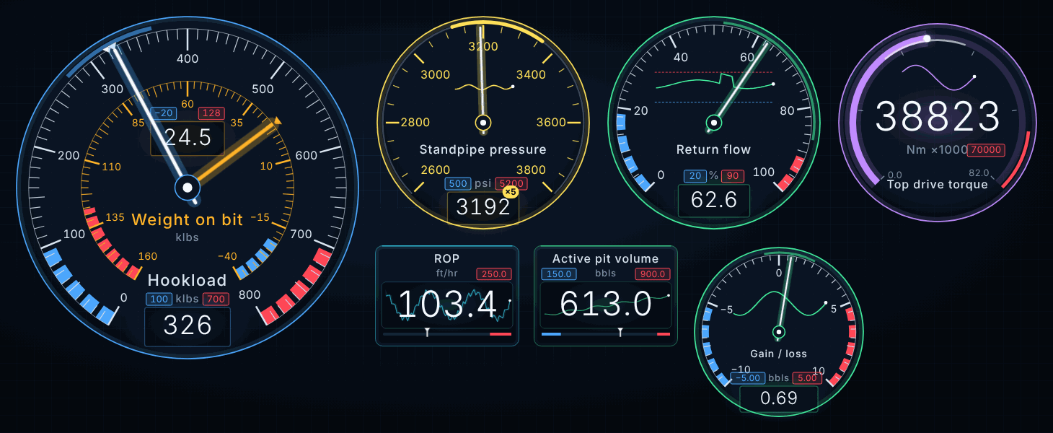Screen dimensions: 1053x433
Task: Select the Gain / loss high limit badge 5.00
Action: click(x=806, y=378)
